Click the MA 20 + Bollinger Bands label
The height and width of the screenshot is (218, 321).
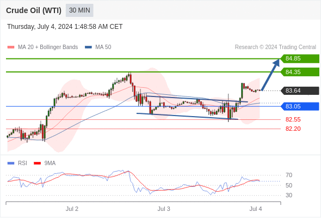pos(48,47)
